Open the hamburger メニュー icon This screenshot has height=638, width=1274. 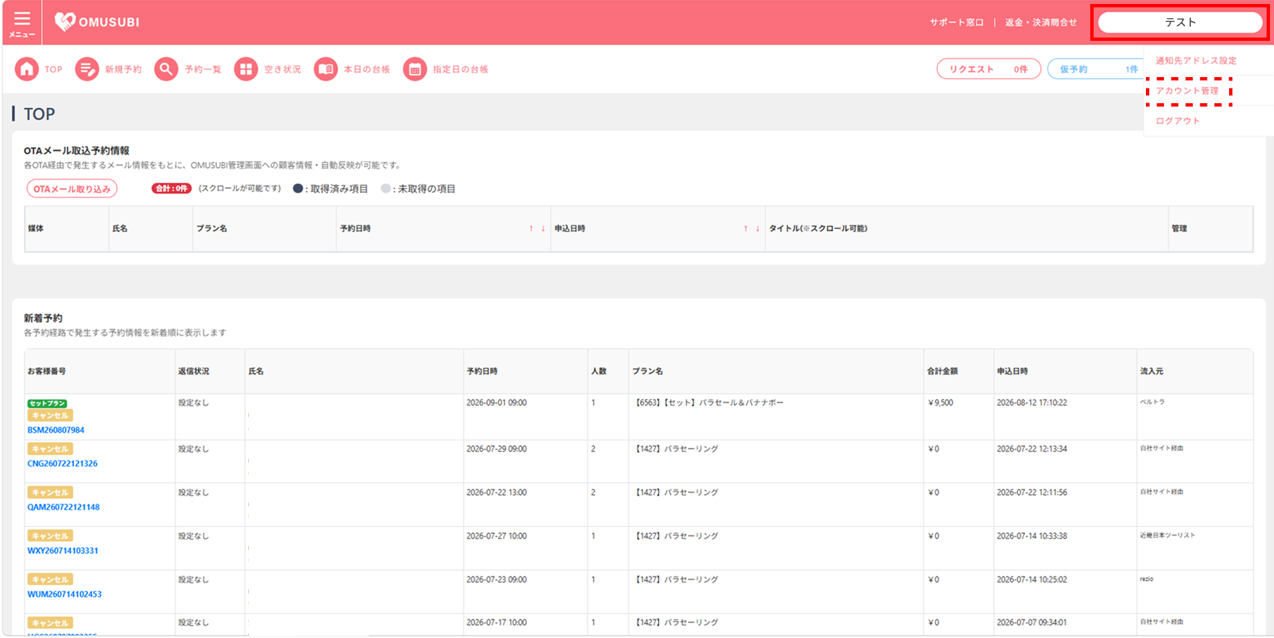coord(22,23)
